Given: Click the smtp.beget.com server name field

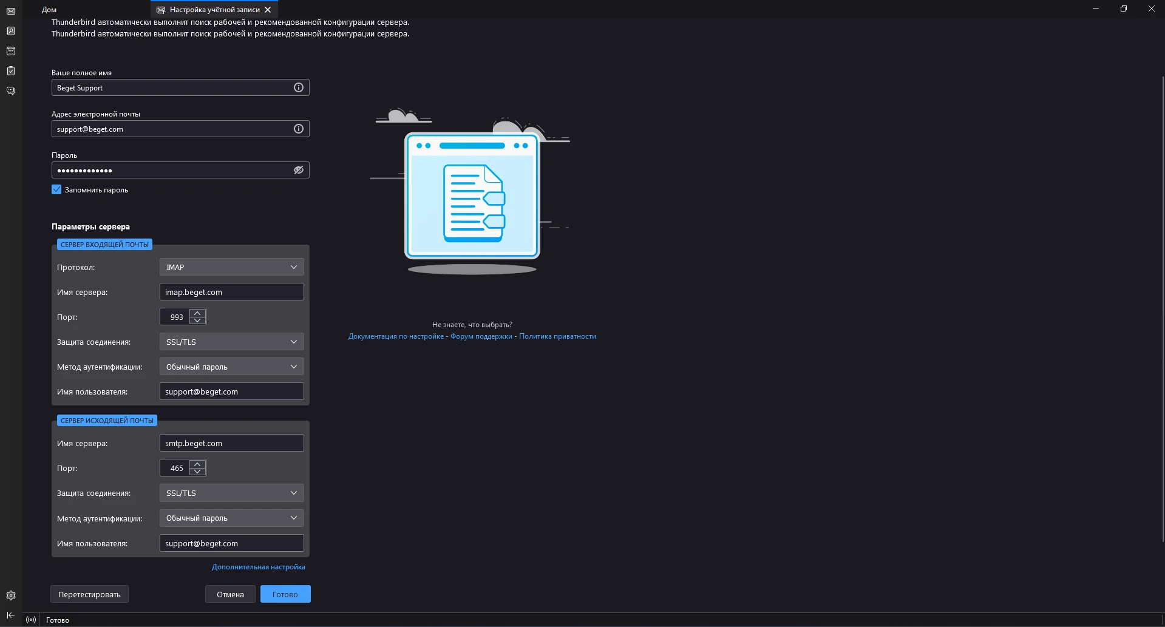Looking at the screenshot, I should 231,443.
